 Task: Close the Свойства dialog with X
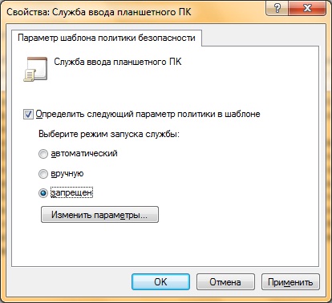point(307,8)
